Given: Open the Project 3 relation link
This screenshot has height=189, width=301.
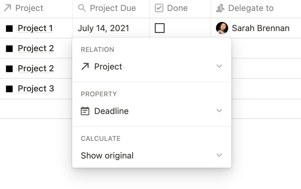Looking at the screenshot, I should [x=36, y=89].
